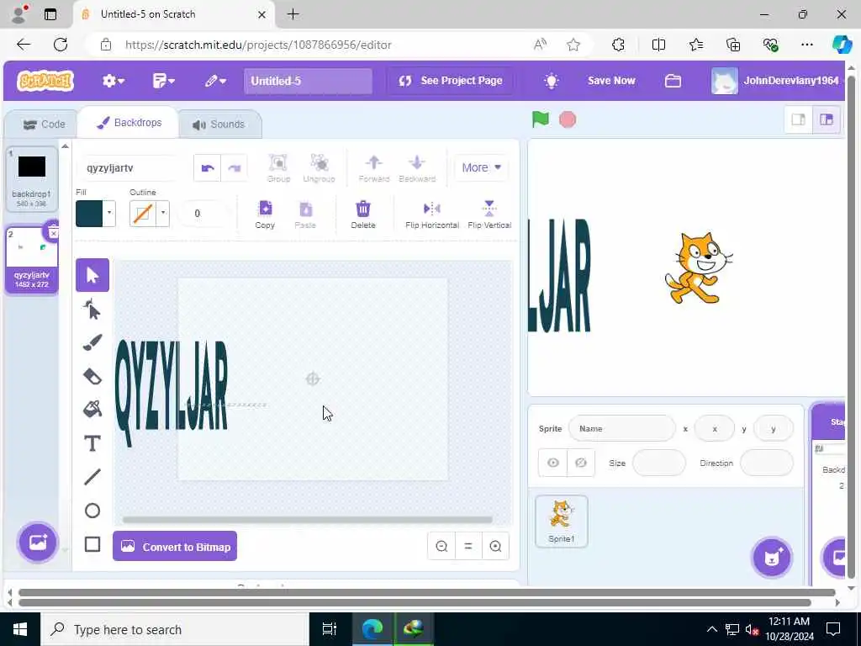Switch to the Backdrops tab
This screenshot has width=861, height=646.
[x=129, y=123]
